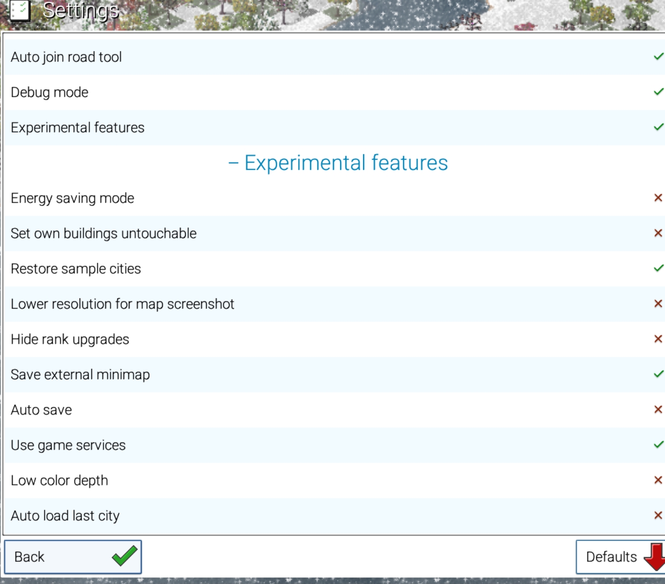The height and width of the screenshot is (584, 665).
Task: Disable Restore sample cities checkmark
Action: 658,268
